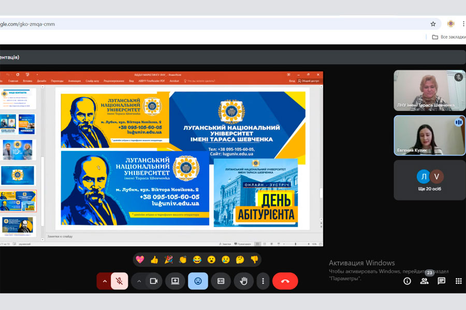Screen dimensions: 466x310
Task: Open audio settings arrow beside microphone
Action: [x=104, y=281]
